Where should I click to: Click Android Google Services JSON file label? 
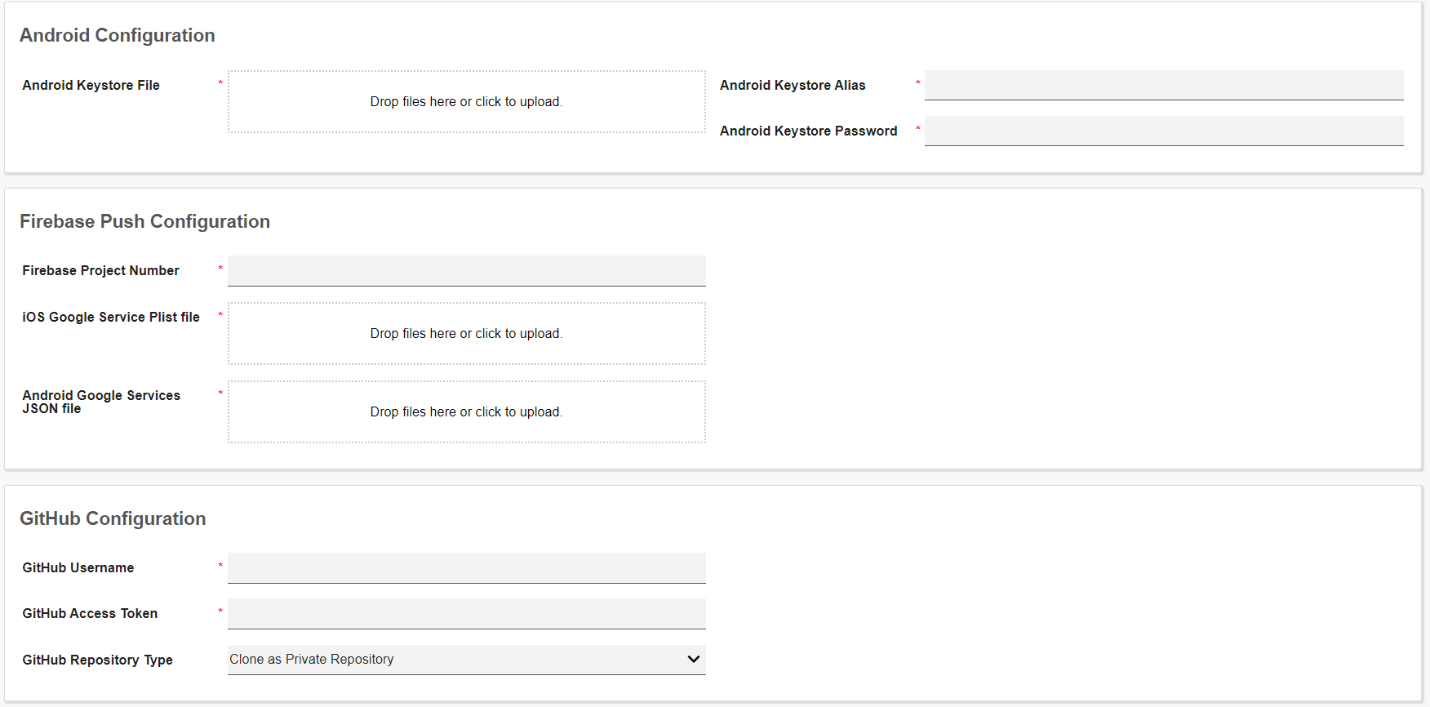[x=101, y=402]
